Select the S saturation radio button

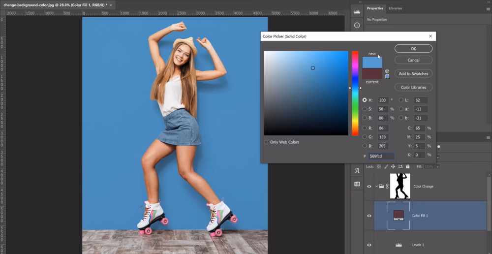365,109
